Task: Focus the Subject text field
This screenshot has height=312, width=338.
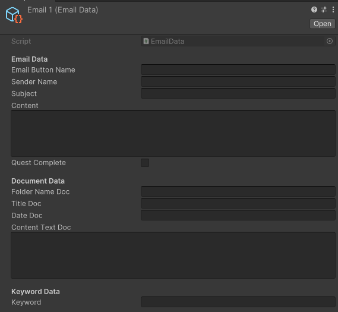Action: (x=238, y=93)
